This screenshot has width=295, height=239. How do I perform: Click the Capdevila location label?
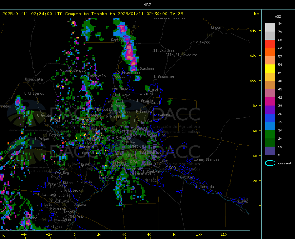point(97,76)
